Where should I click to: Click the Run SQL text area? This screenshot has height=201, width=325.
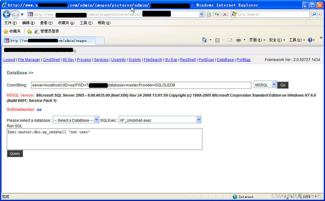[x=104, y=139]
